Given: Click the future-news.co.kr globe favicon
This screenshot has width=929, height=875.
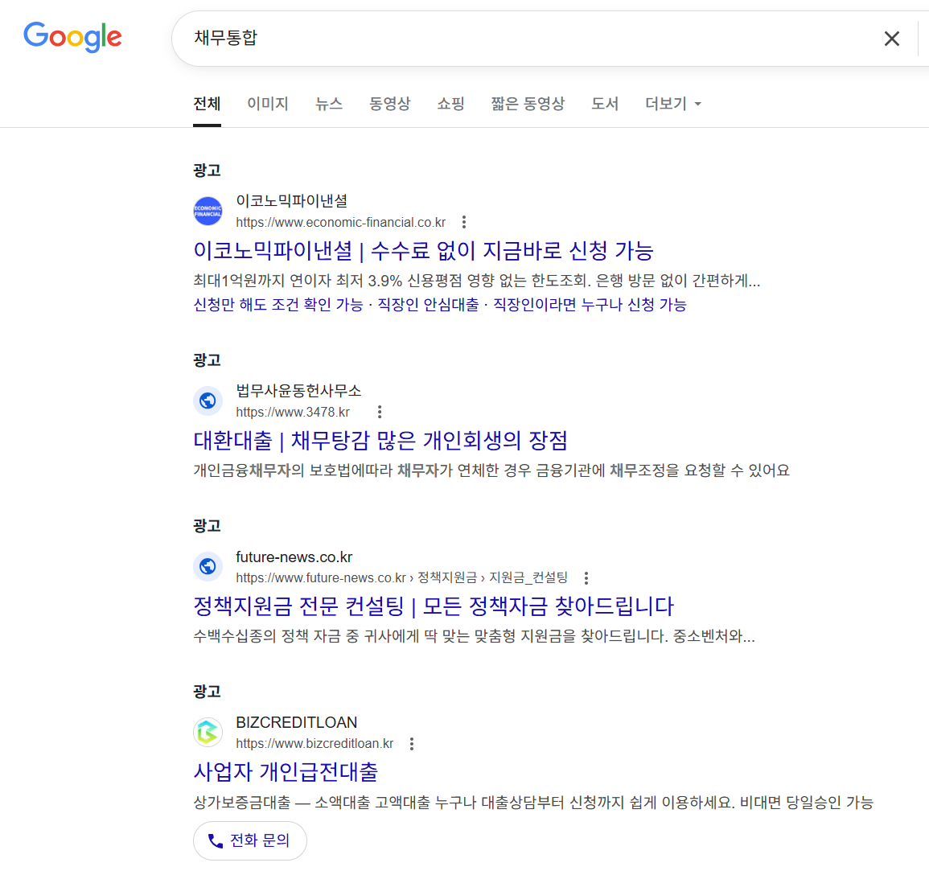Looking at the screenshot, I should (x=208, y=567).
